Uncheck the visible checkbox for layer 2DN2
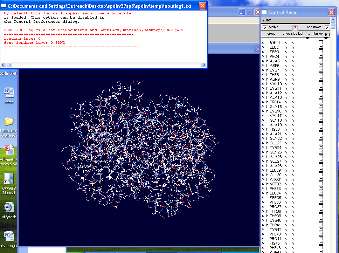The image size is (339, 253). 265,27
